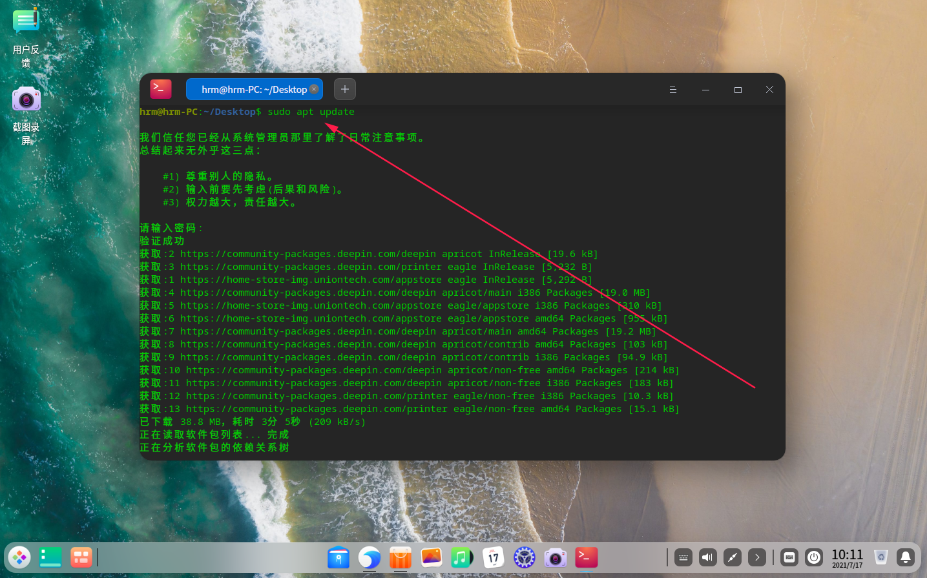
Task: Click the '正在分析软件包的依赖关系树' line
Action: [214, 448]
